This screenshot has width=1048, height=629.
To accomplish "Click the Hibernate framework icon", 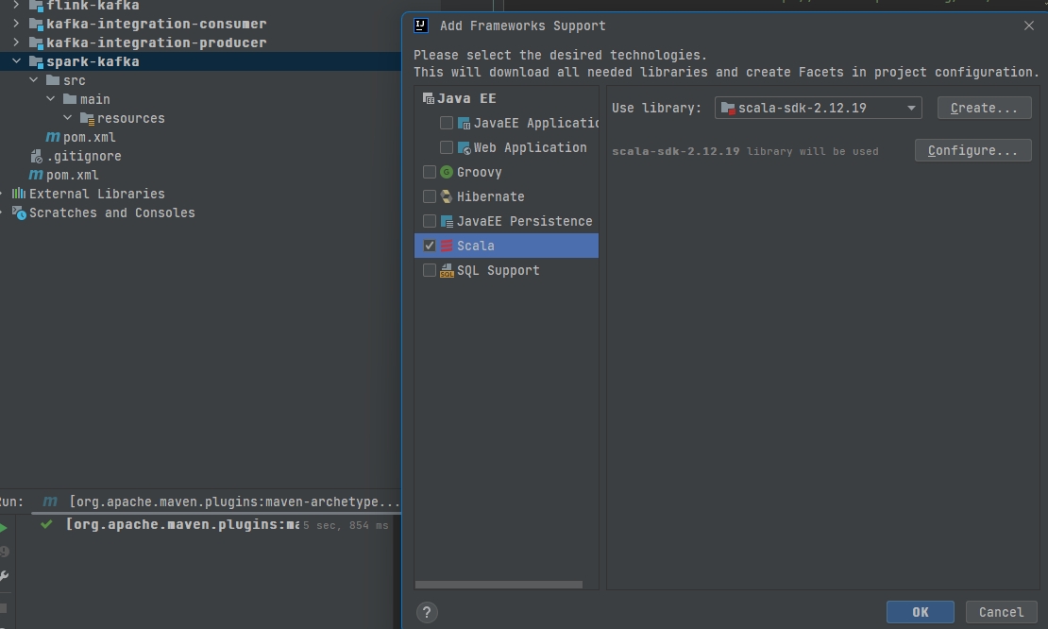I will [x=447, y=196].
